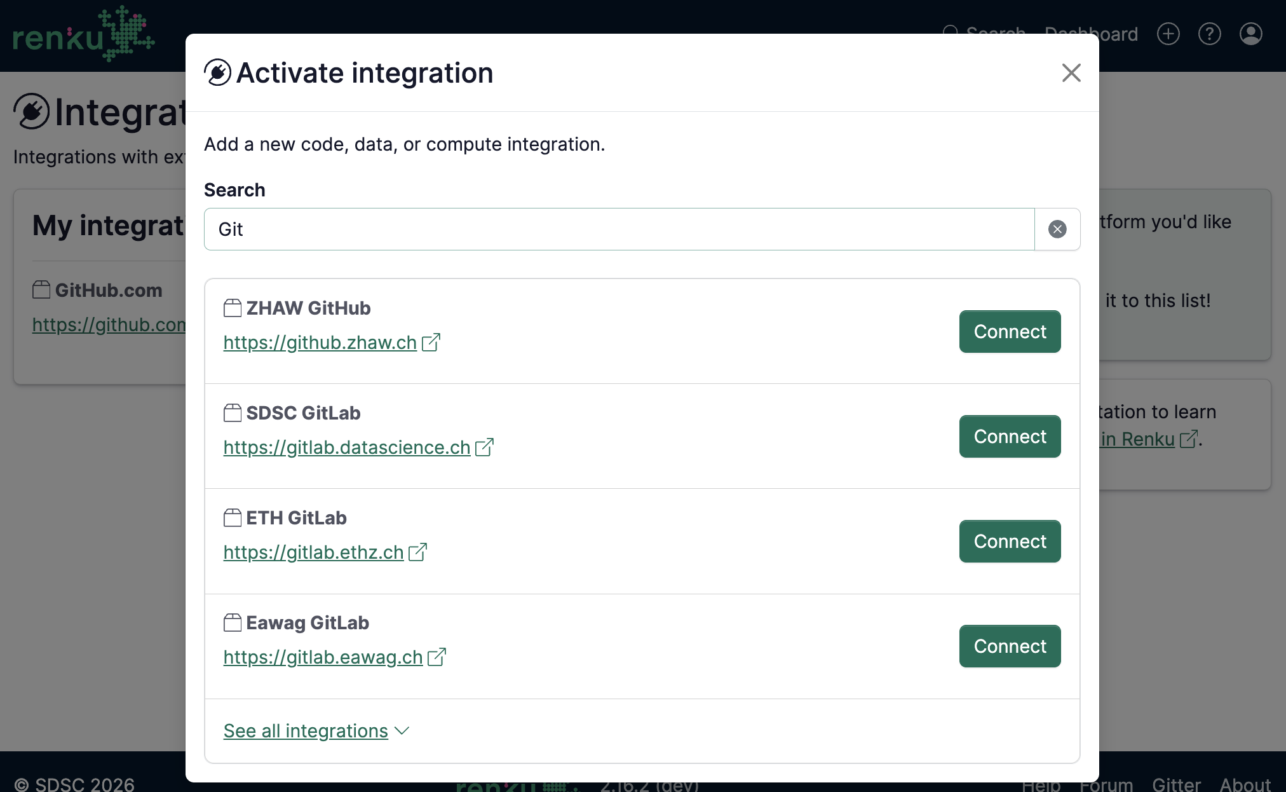Viewport: 1286px width, 792px height.
Task: Click the 'Activate integration' dialog heading
Action: pyautogui.click(x=365, y=73)
